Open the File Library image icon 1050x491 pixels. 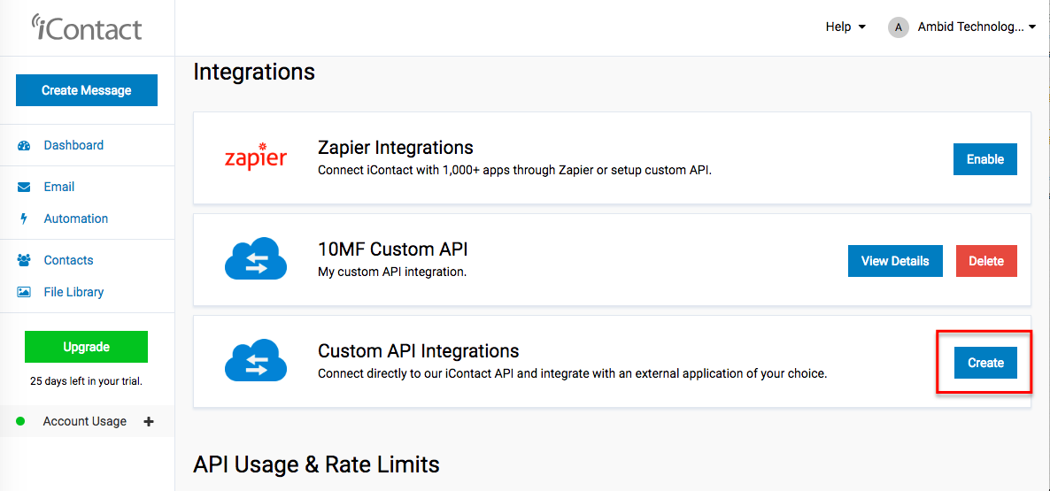24,292
